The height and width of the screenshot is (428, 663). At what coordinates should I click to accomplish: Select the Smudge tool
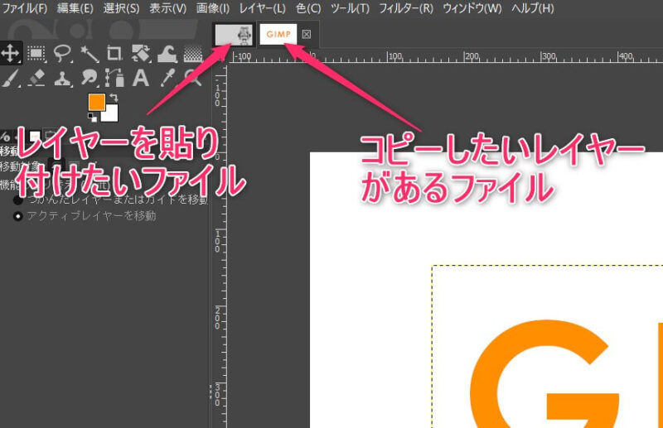pyautogui.click(x=89, y=78)
